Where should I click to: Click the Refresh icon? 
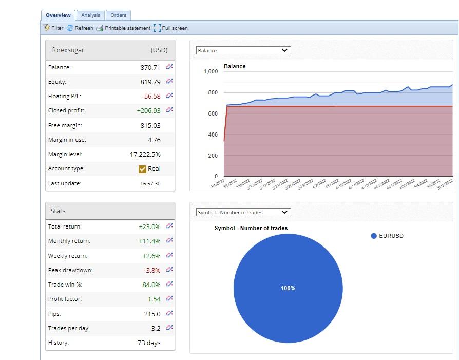pos(70,28)
